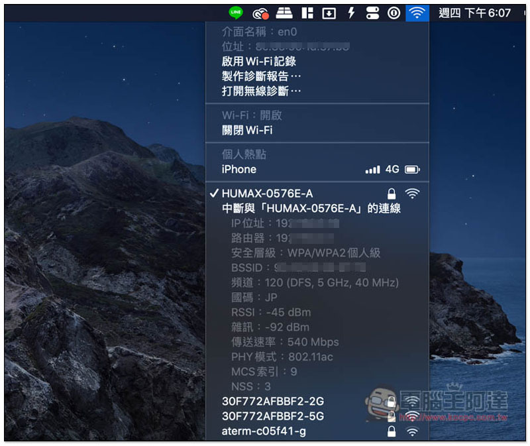Turn off Wi-Fi with 關閉 Wi-Fi
This screenshot has width=530, height=446.
tap(247, 130)
